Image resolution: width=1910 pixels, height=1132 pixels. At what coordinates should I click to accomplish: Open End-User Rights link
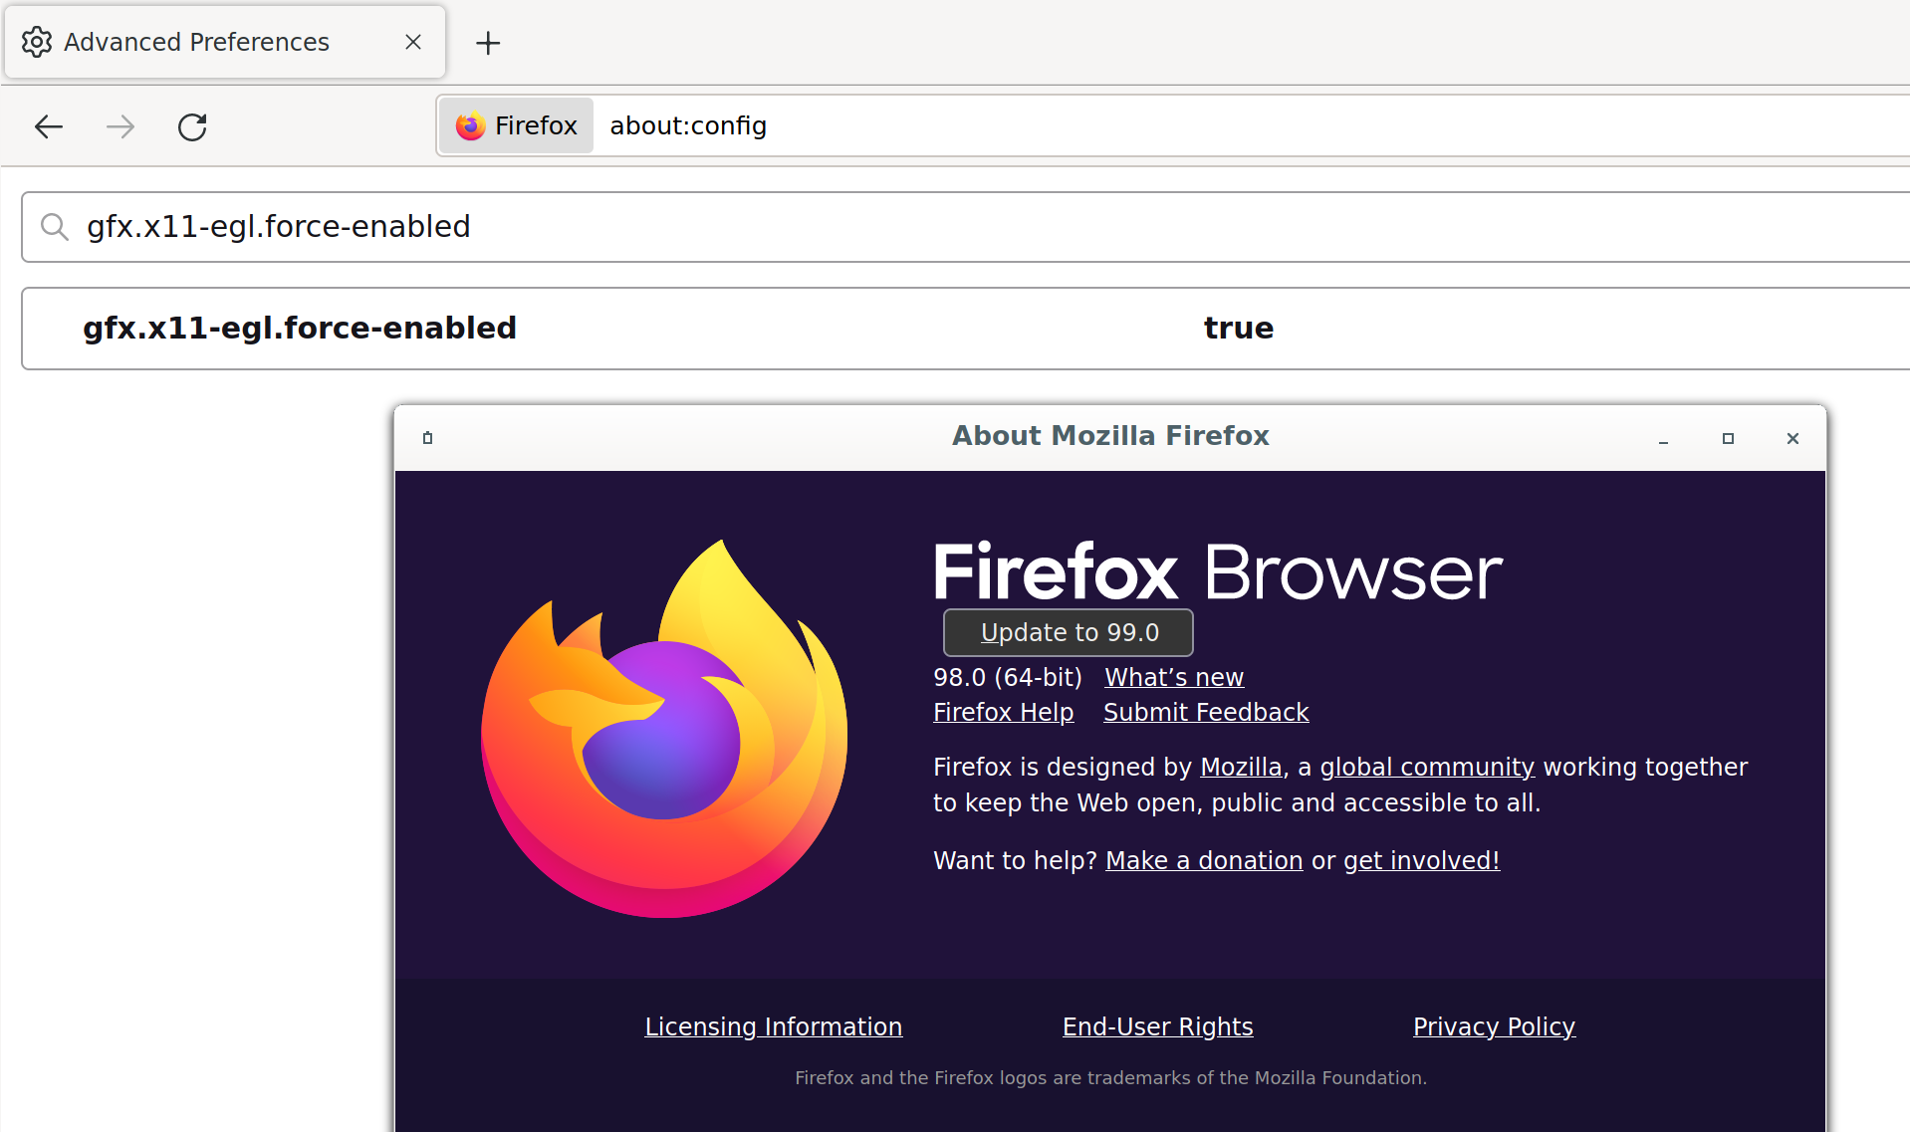click(1157, 1026)
